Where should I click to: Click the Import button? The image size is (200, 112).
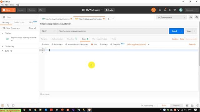(21, 10)
